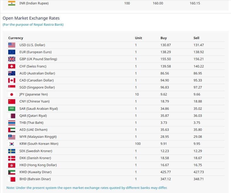Click the Australian flag icon
Image resolution: width=231 pixels, height=193 pixels.
click(12, 73)
